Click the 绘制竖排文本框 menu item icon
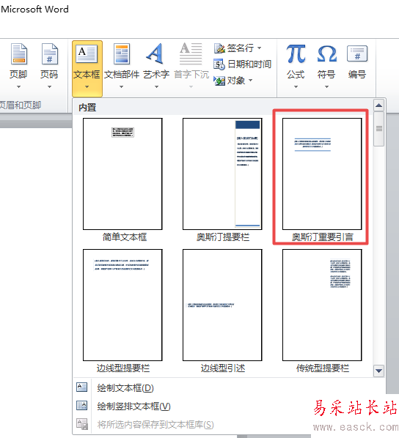 [81, 405]
